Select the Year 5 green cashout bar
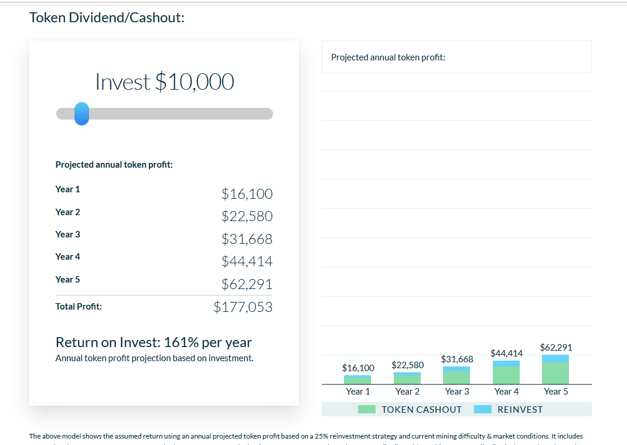 click(x=555, y=373)
